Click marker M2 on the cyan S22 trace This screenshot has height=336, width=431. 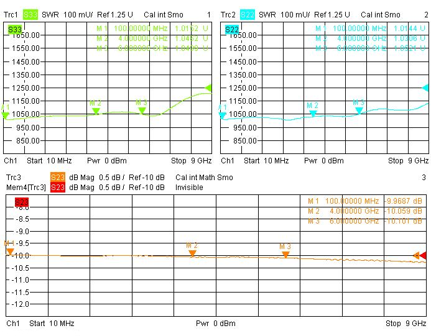[x=313, y=112]
